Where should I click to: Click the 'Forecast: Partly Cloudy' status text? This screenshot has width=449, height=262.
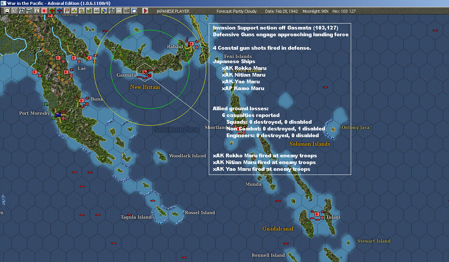click(x=237, y=11)
